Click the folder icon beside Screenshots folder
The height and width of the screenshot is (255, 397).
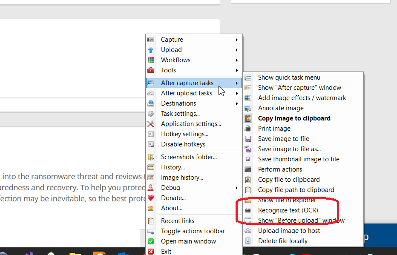click(151, 157)
